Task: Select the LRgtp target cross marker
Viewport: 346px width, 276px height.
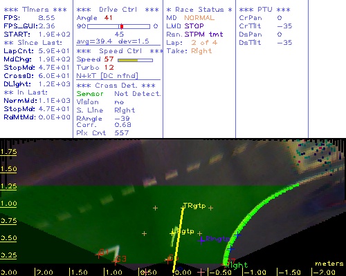Action: tap(172, 233)
